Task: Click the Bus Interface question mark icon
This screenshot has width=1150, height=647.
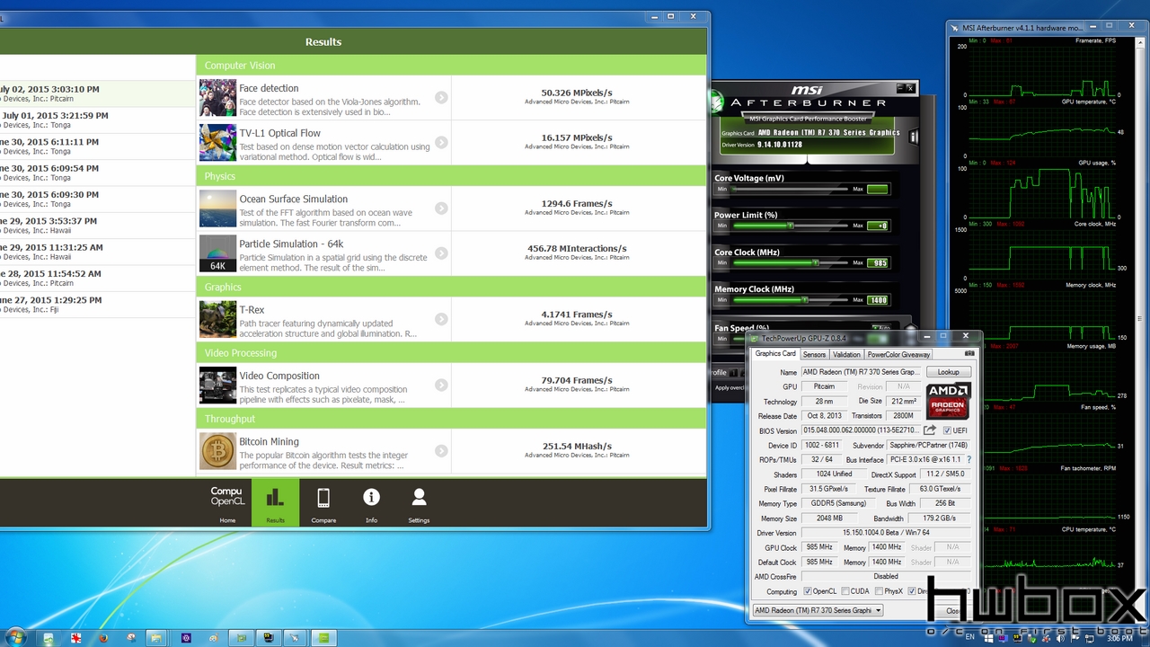Action: [969, 460]
